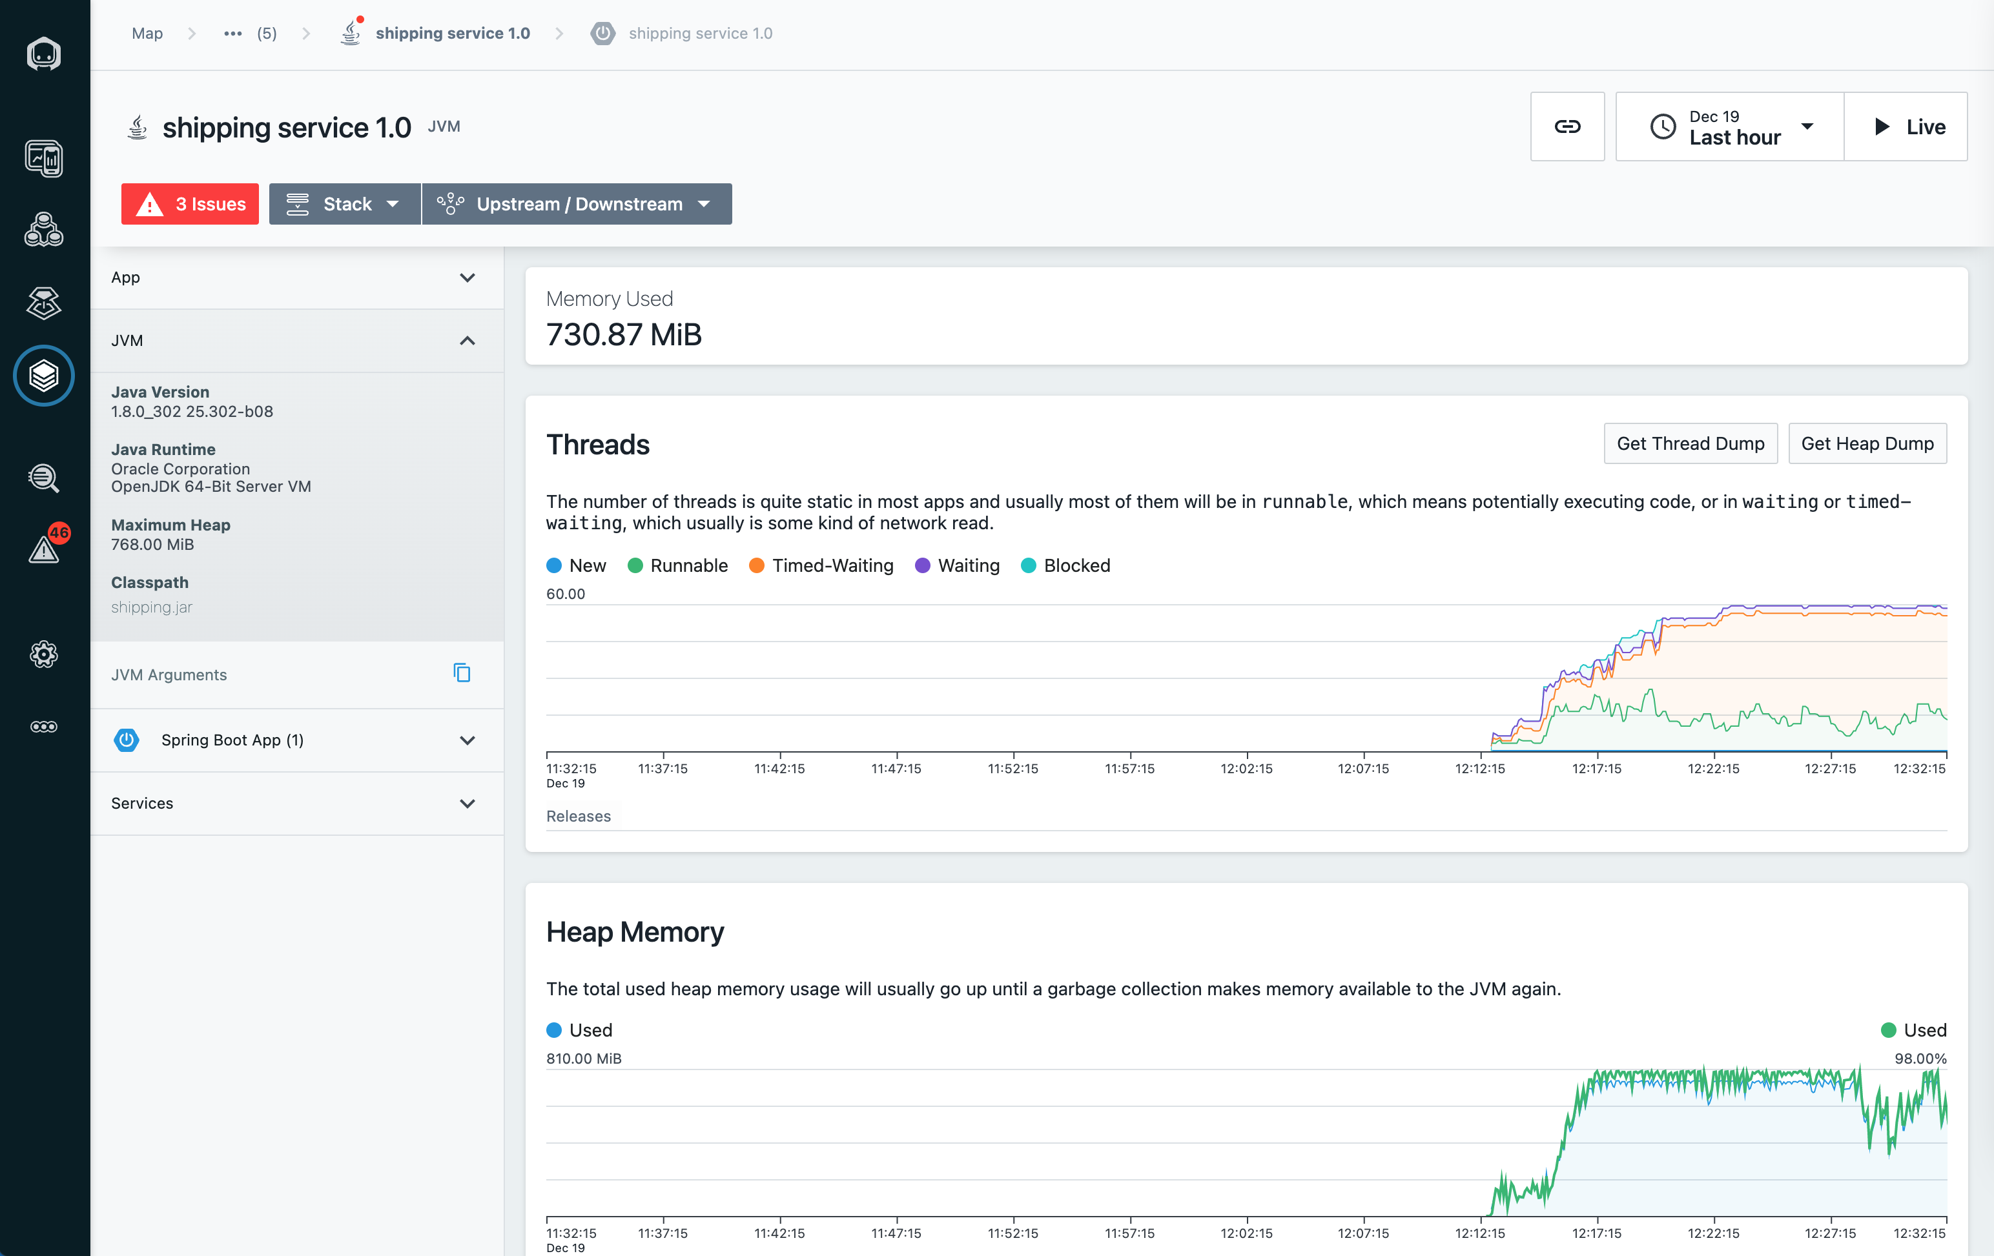1994x1256 pixels.
Task: Click Get Thread Dump button
Action: pos(1690,444)
